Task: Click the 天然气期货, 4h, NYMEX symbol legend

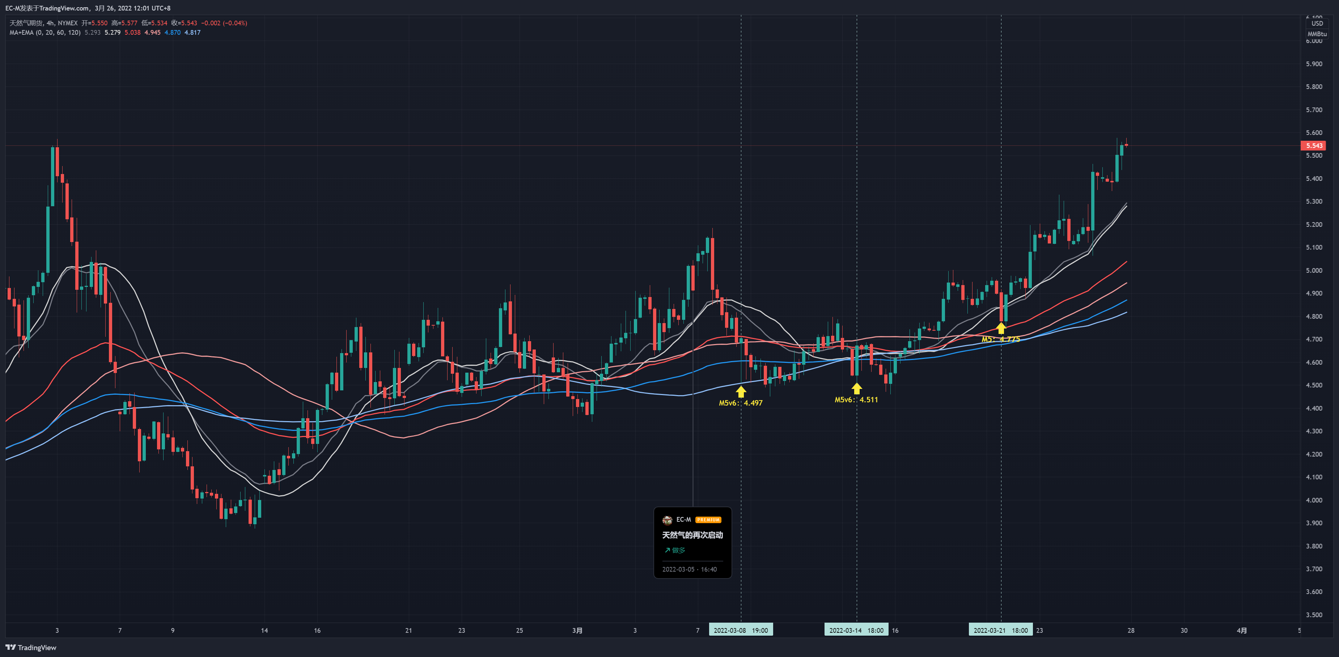Action: pyautogui.click(x=44, y=23)
